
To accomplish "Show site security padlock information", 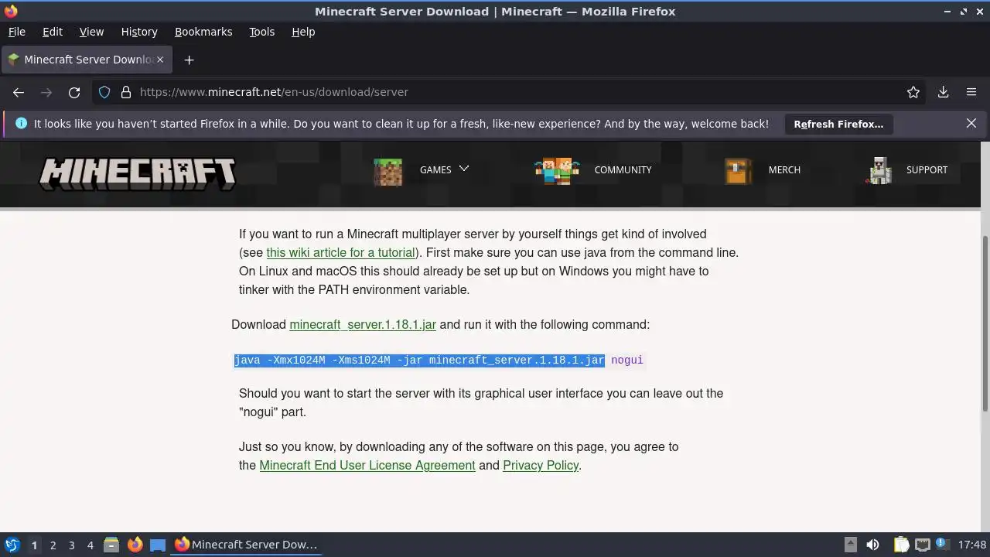I will [126, 92].
